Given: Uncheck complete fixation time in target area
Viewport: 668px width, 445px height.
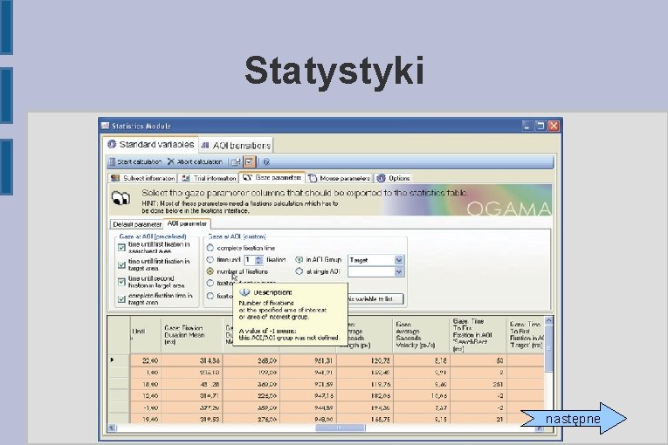Looking at the screenshot, I should [x=121, y=299].
